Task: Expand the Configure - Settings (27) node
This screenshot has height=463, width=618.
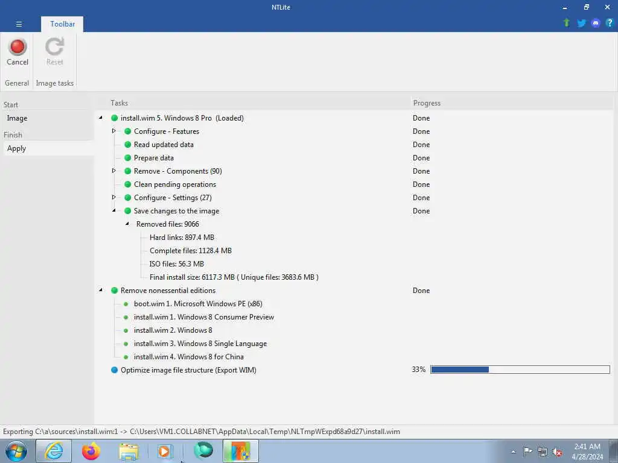Action: 114,197
